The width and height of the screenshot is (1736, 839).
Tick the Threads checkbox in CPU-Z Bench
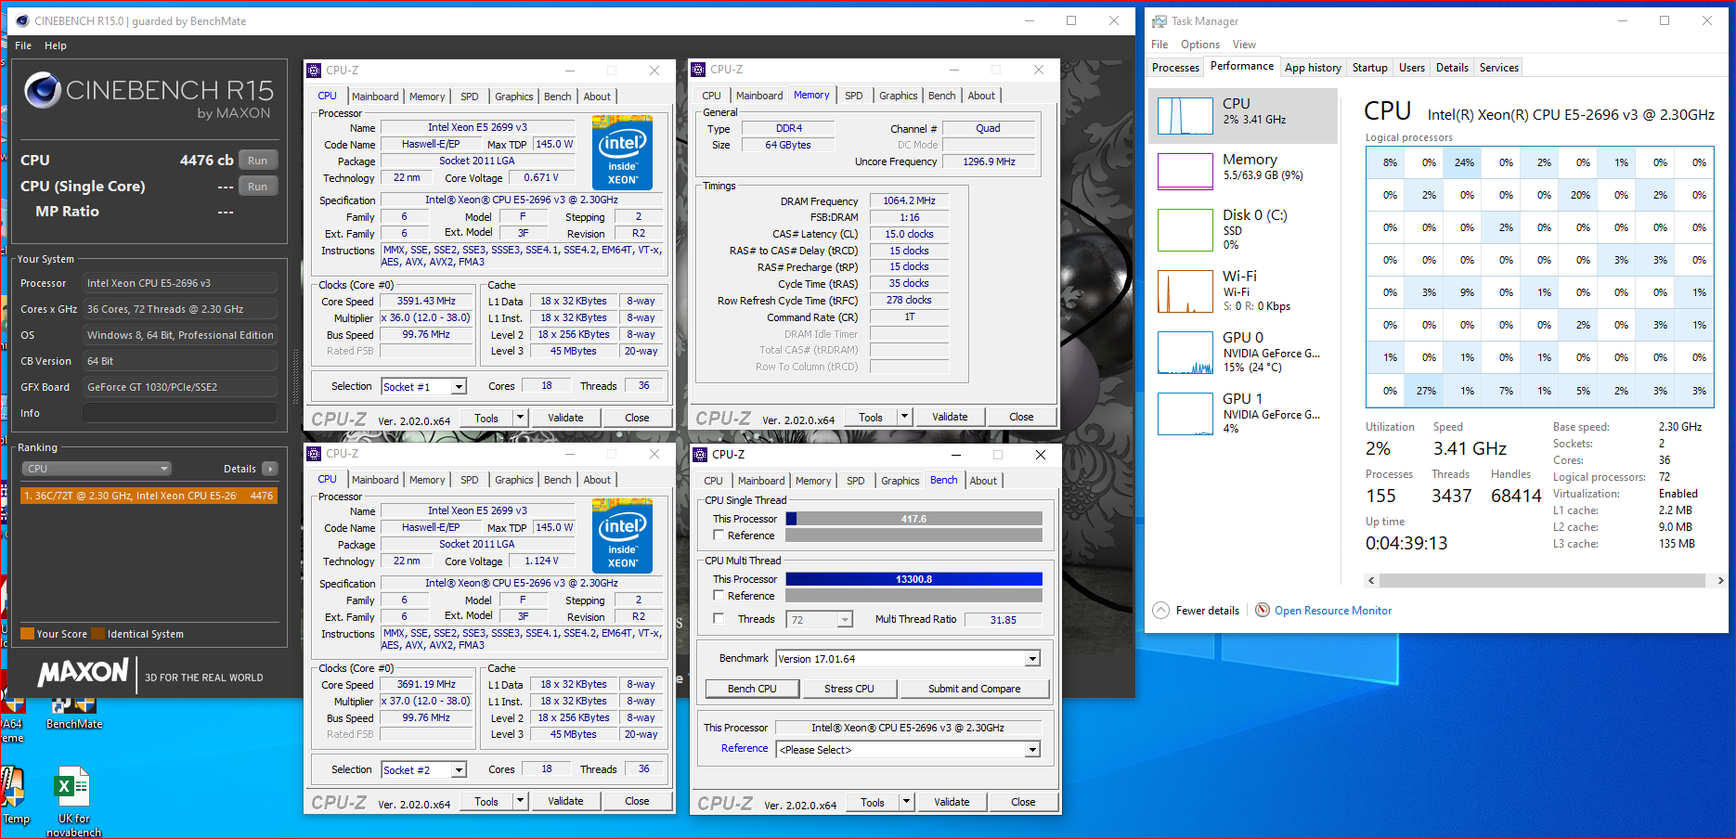(719, 619)
